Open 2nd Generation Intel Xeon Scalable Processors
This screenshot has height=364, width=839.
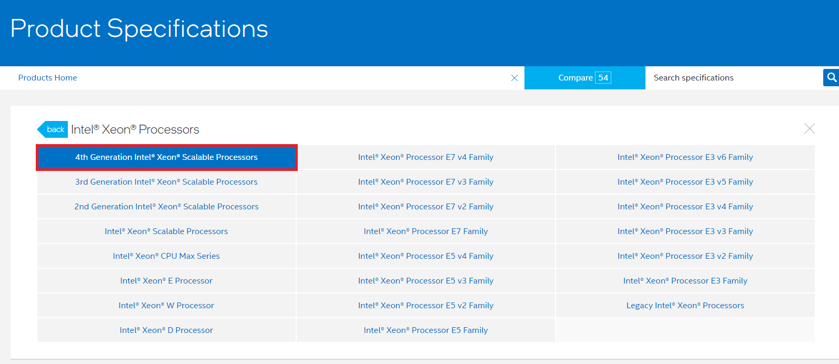click(166, 207)
